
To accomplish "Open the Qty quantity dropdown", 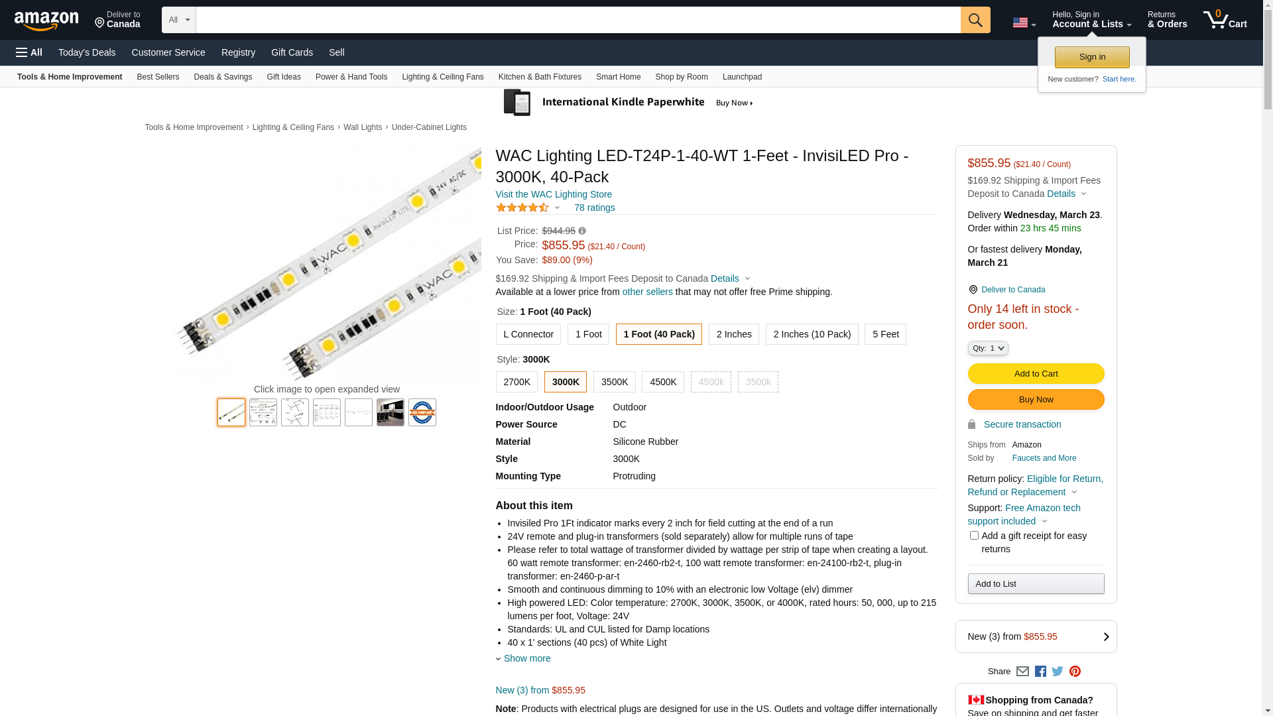I will (987, 348).
